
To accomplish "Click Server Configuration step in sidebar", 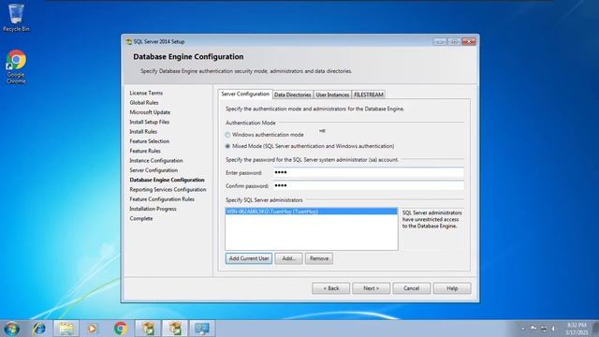I will [x=153, y=170].
